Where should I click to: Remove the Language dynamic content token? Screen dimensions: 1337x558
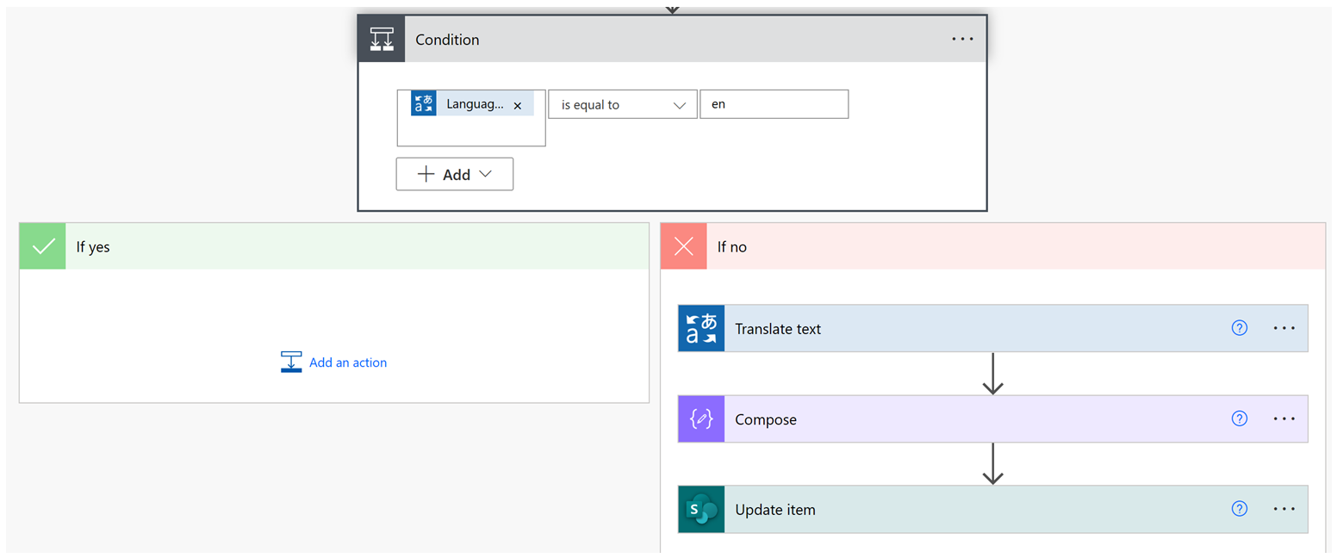[517, 104]
